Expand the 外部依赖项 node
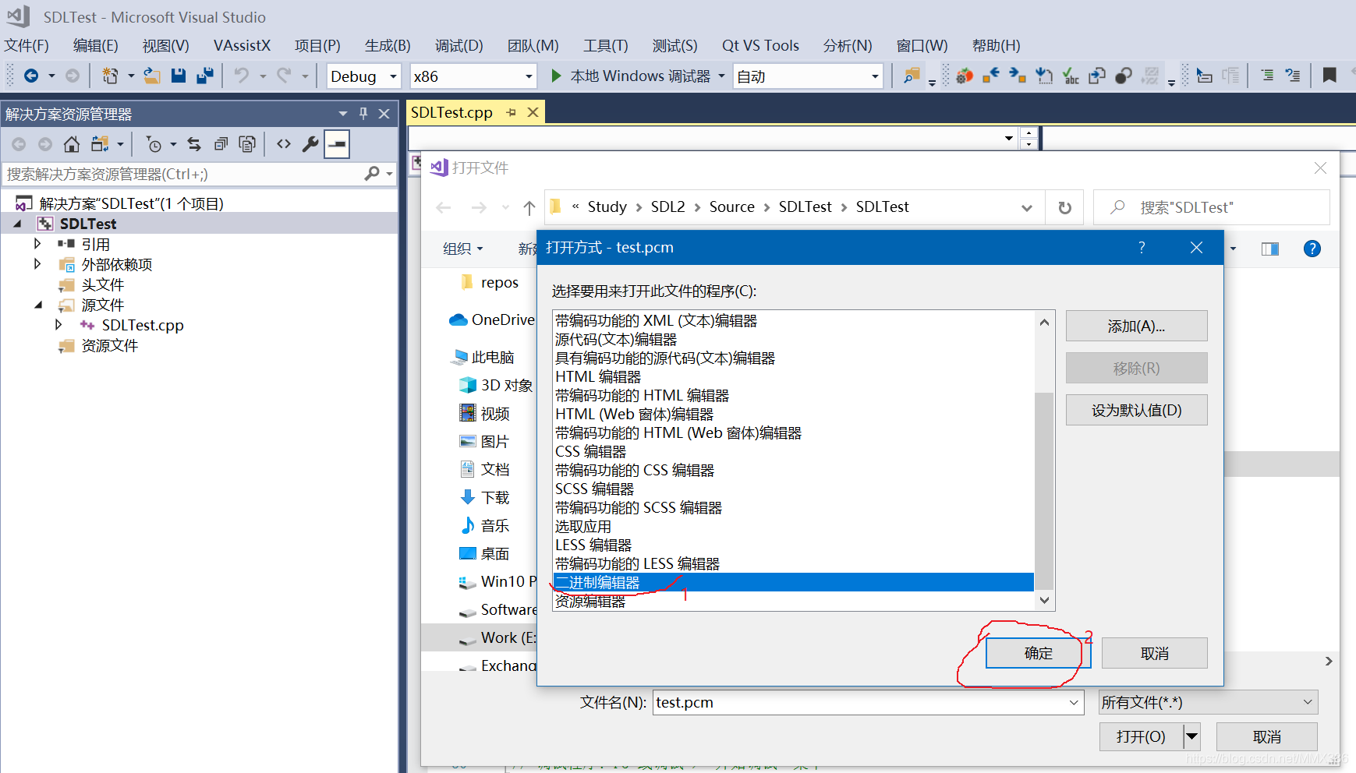Image resolution: width=1356 pixels, height=773 pixels. (37, 264)
